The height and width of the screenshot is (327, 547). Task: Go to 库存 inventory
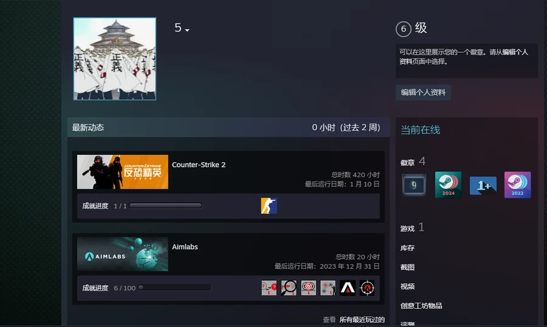tap(407, 248)
